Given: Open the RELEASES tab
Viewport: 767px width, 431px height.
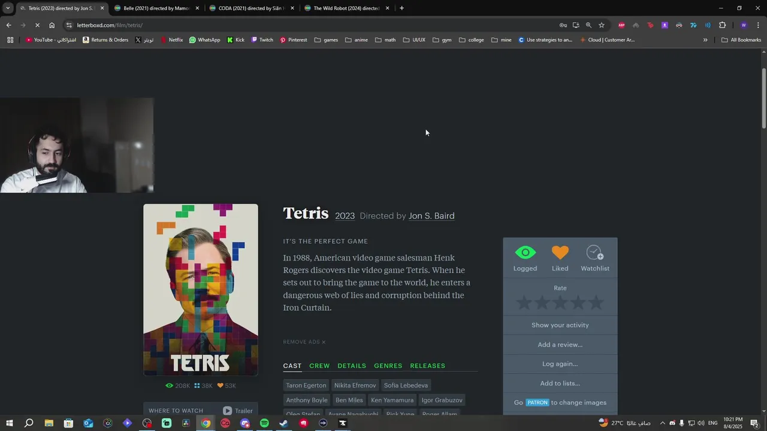Looking at the screenshot, I should click(x=428, y=366).
